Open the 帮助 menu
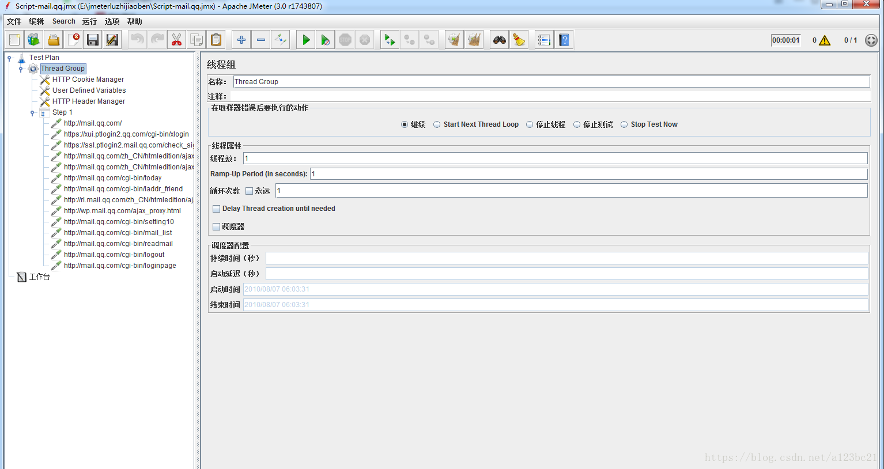 pos(134,21)
